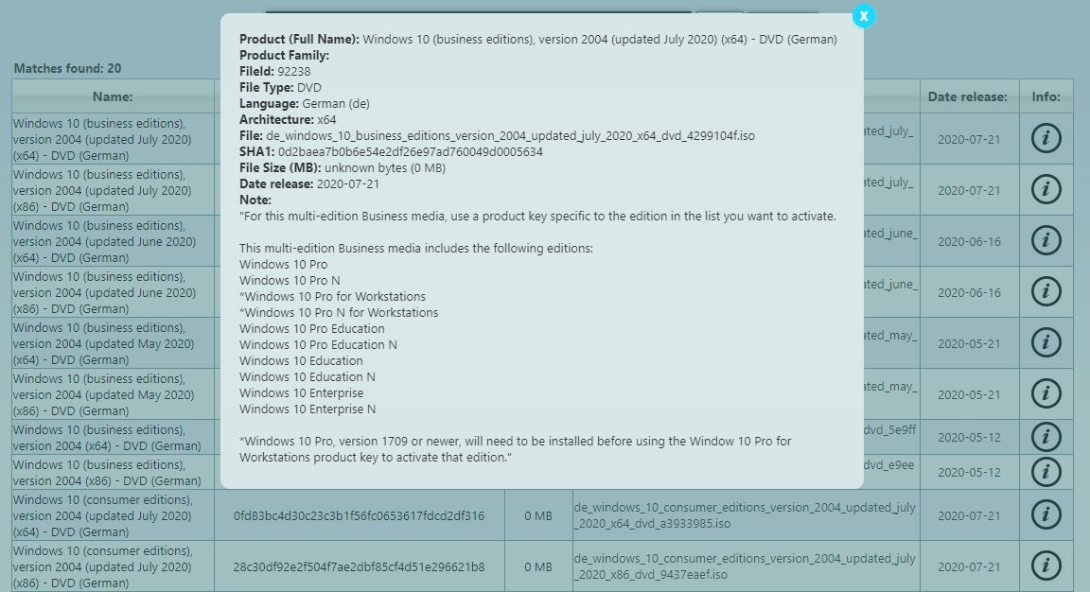The width and height of the screenshot is (1090, 592).
Task: Click 0 MB size in consumer x86 row
Action: (538, 567)
